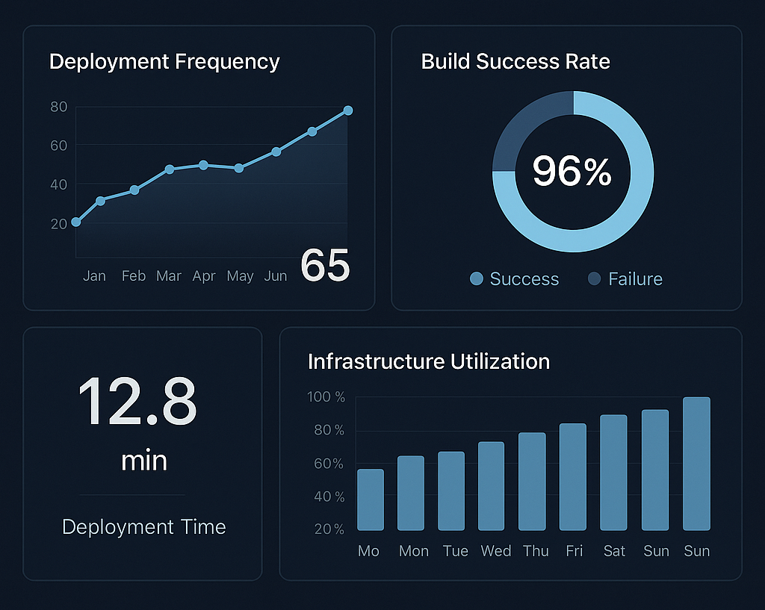
Task: Click the Success legend color dot
Action: [x=477, y=279]
